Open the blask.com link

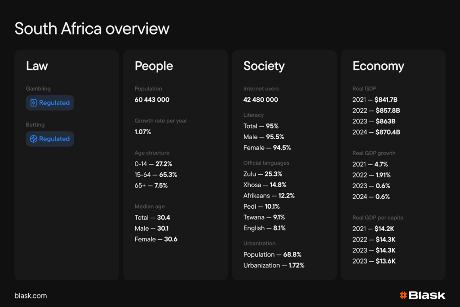point(31,296)
